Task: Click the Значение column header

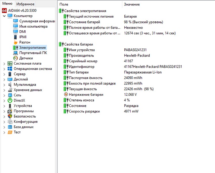Action: click(132, 4)
